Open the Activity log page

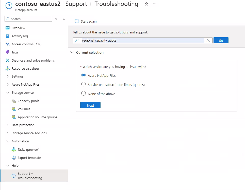[20, 36]
